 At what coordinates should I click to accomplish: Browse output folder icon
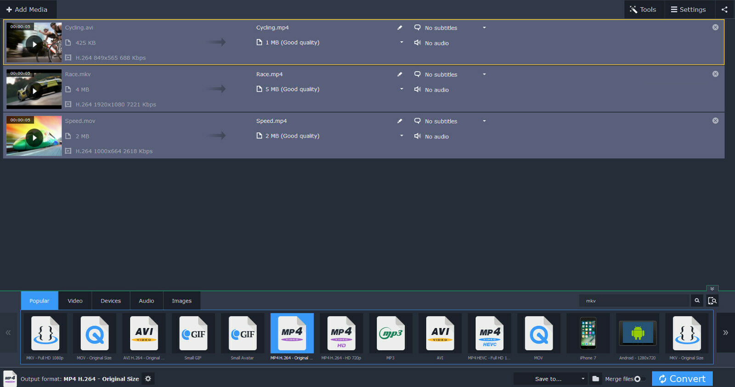[595, 379]
